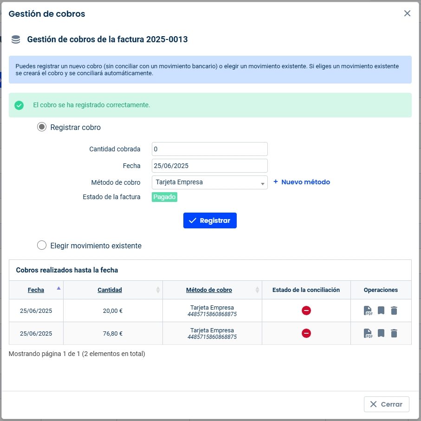This screenshot has width=421, height=421.
Task: Click red unreconciled status icon for 20,00 €
Action: pyautogui.click(x=306, y=311)
